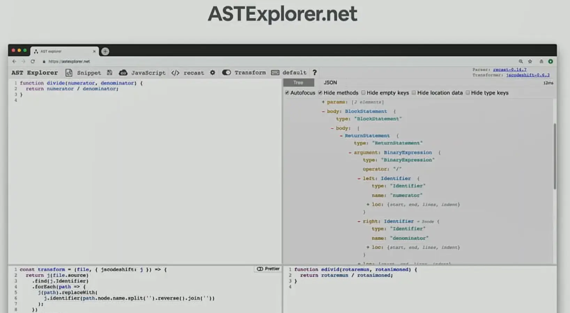Image resolution: width=570 pixels, height=313 pixels.
Task: Collapse the left Identifier node
Action: [359, 178]
